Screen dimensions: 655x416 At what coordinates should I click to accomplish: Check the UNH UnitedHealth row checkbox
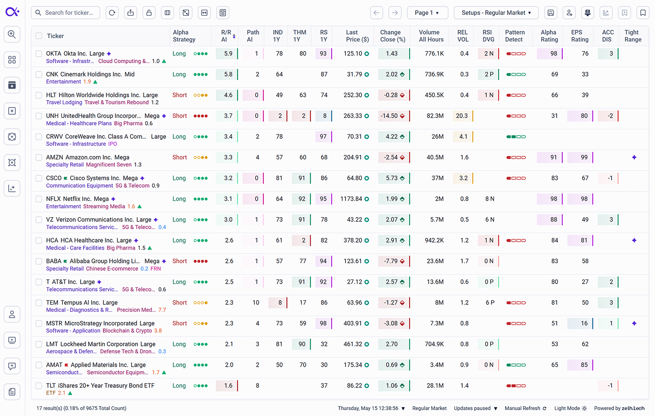tap(39, 116)
